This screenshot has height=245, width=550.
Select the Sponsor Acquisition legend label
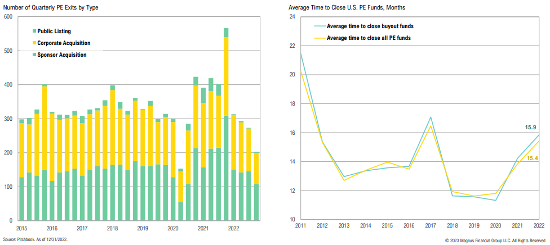click(x=63, y=55)
